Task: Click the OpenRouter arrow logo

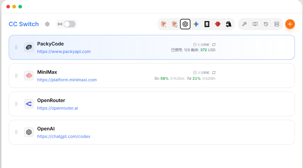Action: pyautogui.click(x=29, y=104)
